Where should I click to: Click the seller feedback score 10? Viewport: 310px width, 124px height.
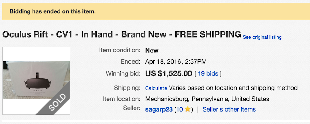pyautogui.click(x=180, y=109)
